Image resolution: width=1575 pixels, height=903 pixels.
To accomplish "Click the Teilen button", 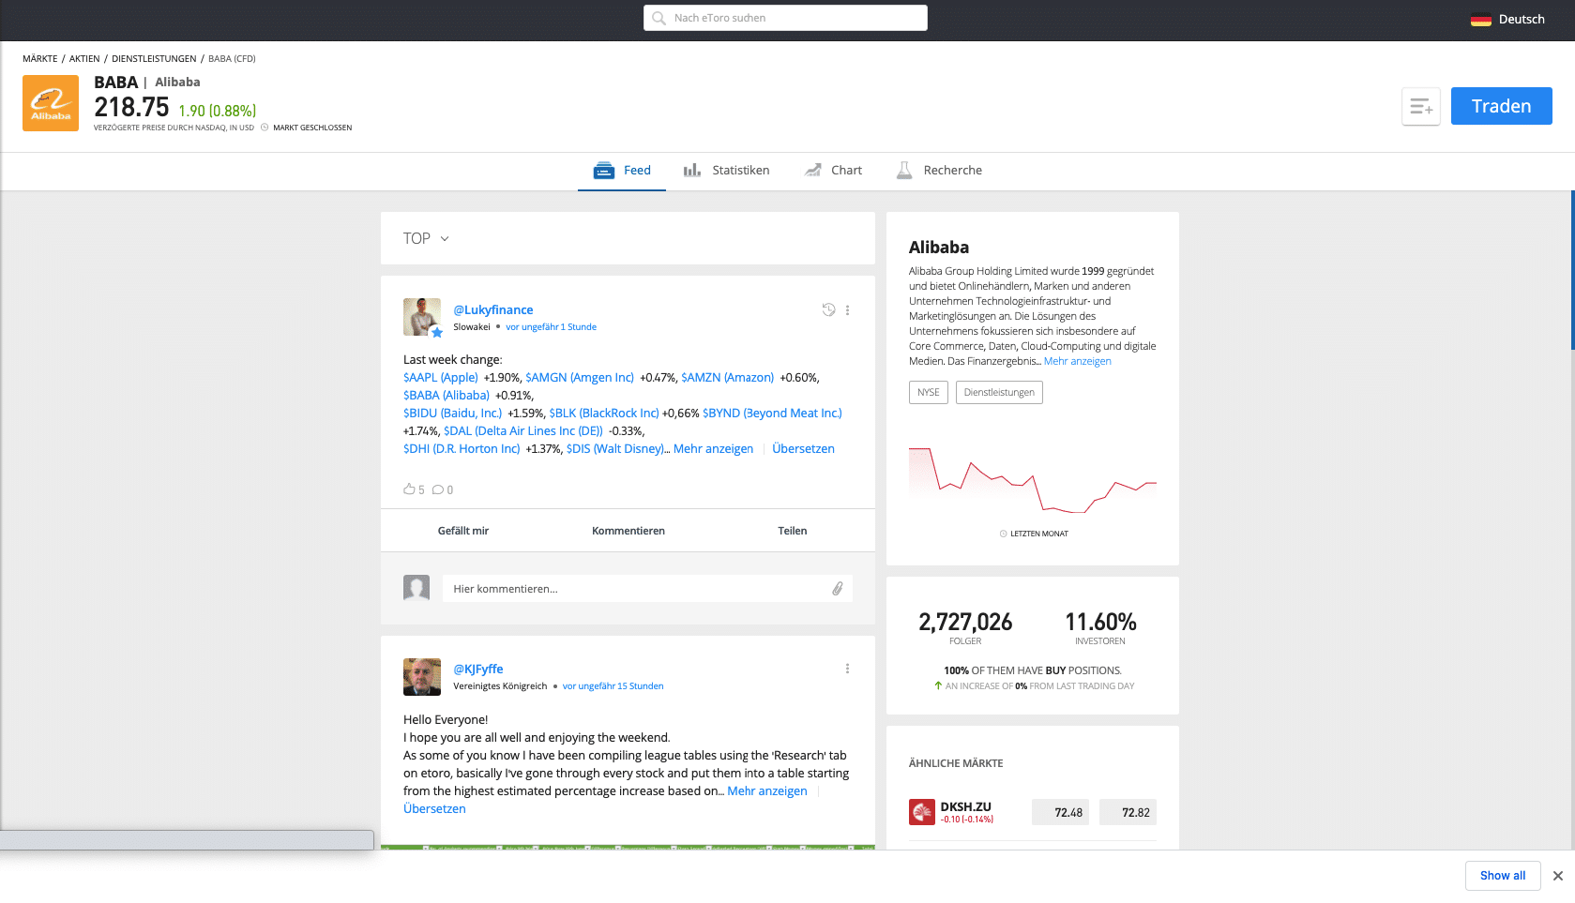I will coord(793,531).
